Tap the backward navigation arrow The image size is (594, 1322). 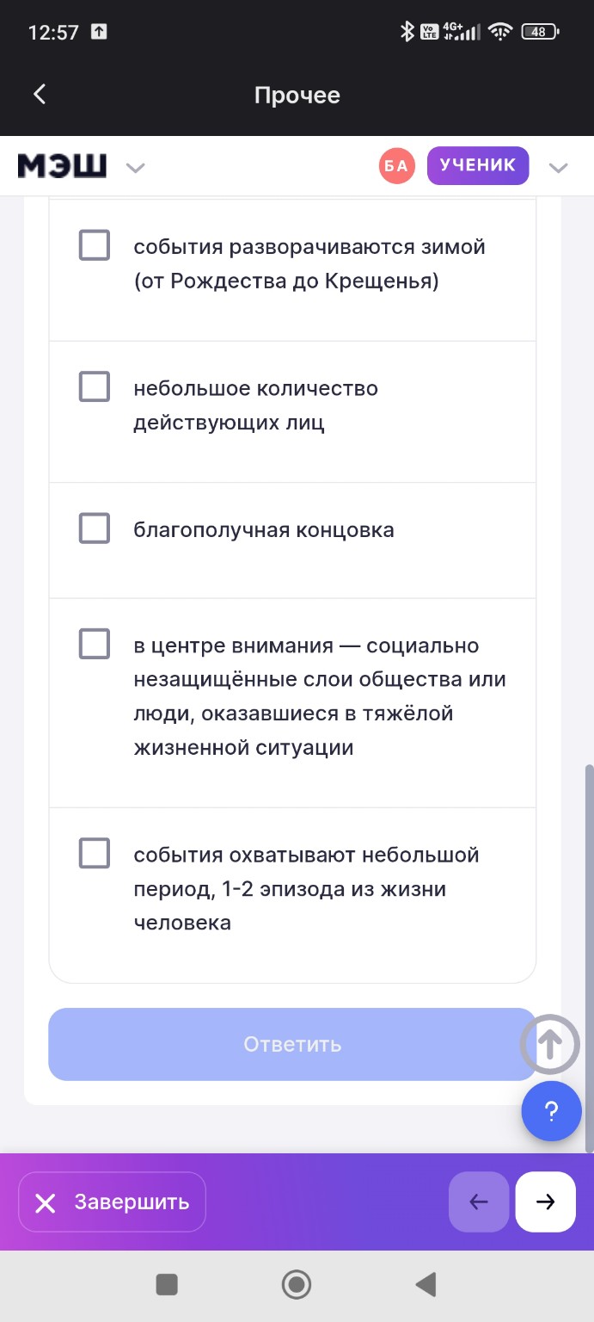click(x=479, y=1202)
